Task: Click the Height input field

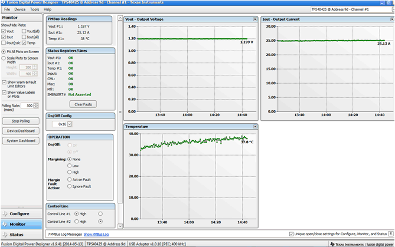Action: (26, 67)
